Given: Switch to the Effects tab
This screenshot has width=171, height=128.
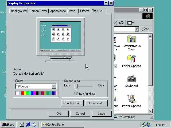Looking at the screenshot, I should pos(84,11).
